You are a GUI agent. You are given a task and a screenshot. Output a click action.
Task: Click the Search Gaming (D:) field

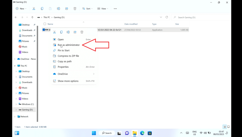click(x=202, y=17)
